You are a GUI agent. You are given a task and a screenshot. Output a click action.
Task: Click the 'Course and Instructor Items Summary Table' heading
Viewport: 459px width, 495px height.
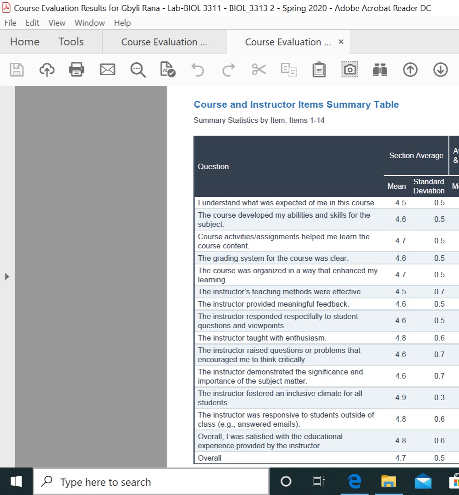pos(296,104)
